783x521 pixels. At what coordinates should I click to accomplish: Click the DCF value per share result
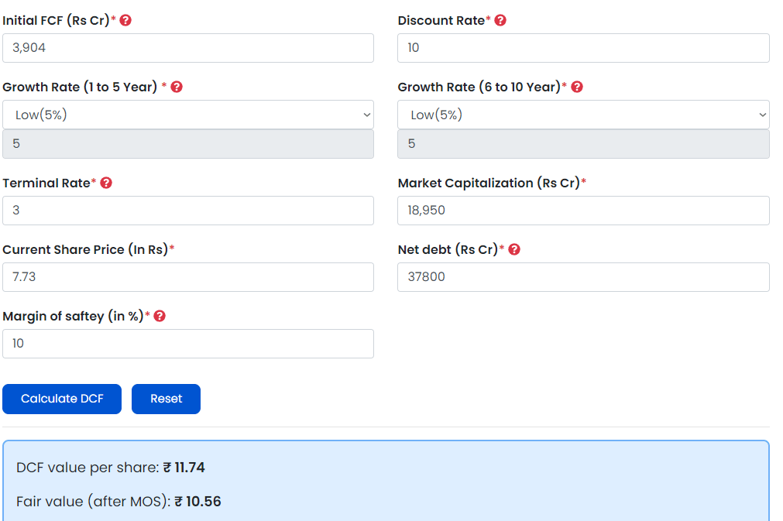point(111,468)
